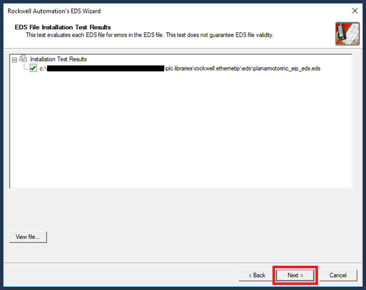Close the EDS Wizard window
Screen dimensions: 366x290
pos(355,10)
